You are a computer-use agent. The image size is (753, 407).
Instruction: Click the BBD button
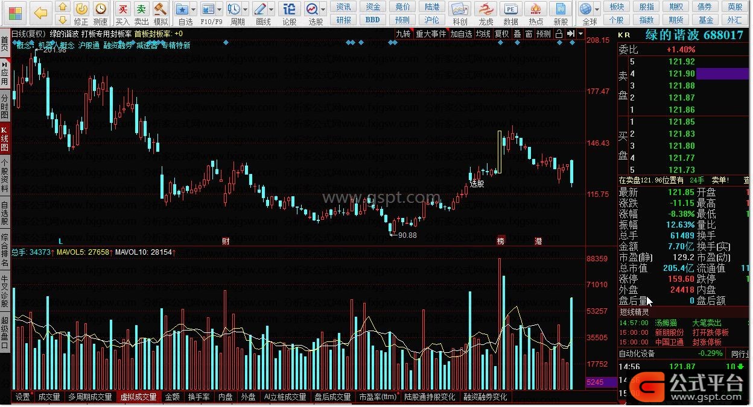pos(373,19)
